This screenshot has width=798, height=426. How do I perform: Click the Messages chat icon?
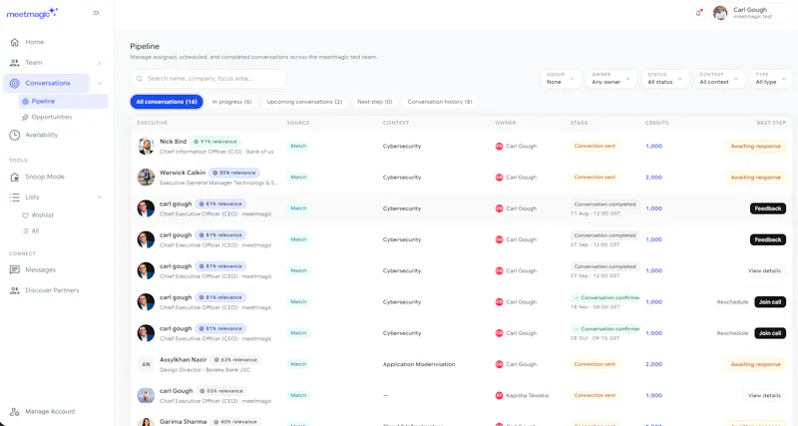(15, 269)
